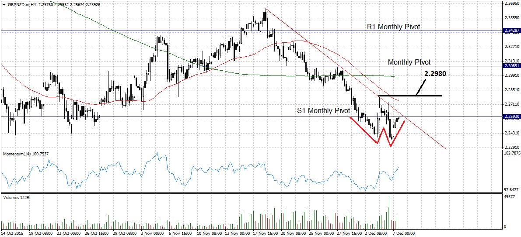Select the "Volumes 1229" indicator label
The image size is (521, 237).
click(16, 197)
